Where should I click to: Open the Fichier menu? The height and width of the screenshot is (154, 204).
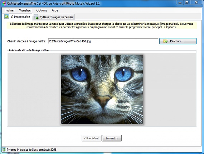(10, 10)
